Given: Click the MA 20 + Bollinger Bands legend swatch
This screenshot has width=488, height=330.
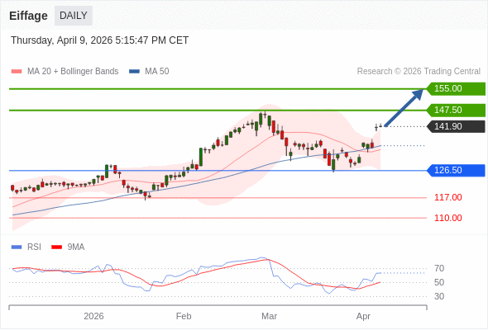Looking at the screenshot, I should [x=17, y=72].
